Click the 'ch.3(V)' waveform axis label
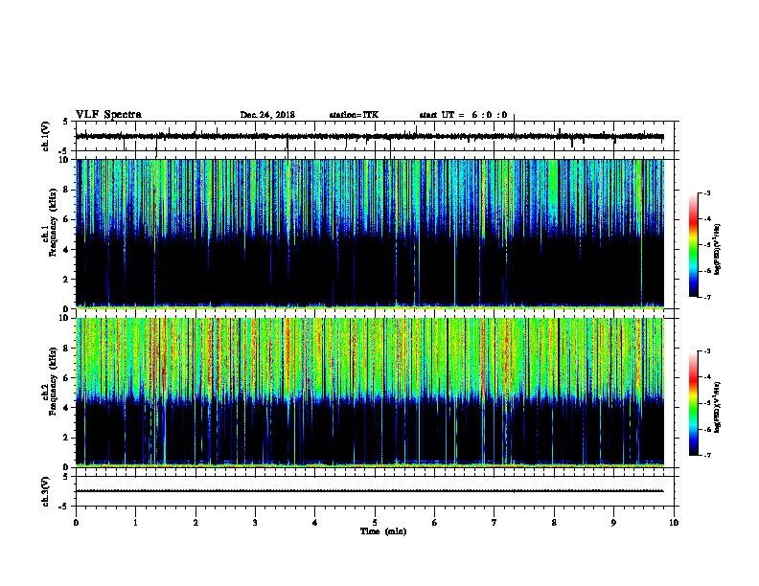The height and width of the screenshot is (586, 759). (46, 491)
